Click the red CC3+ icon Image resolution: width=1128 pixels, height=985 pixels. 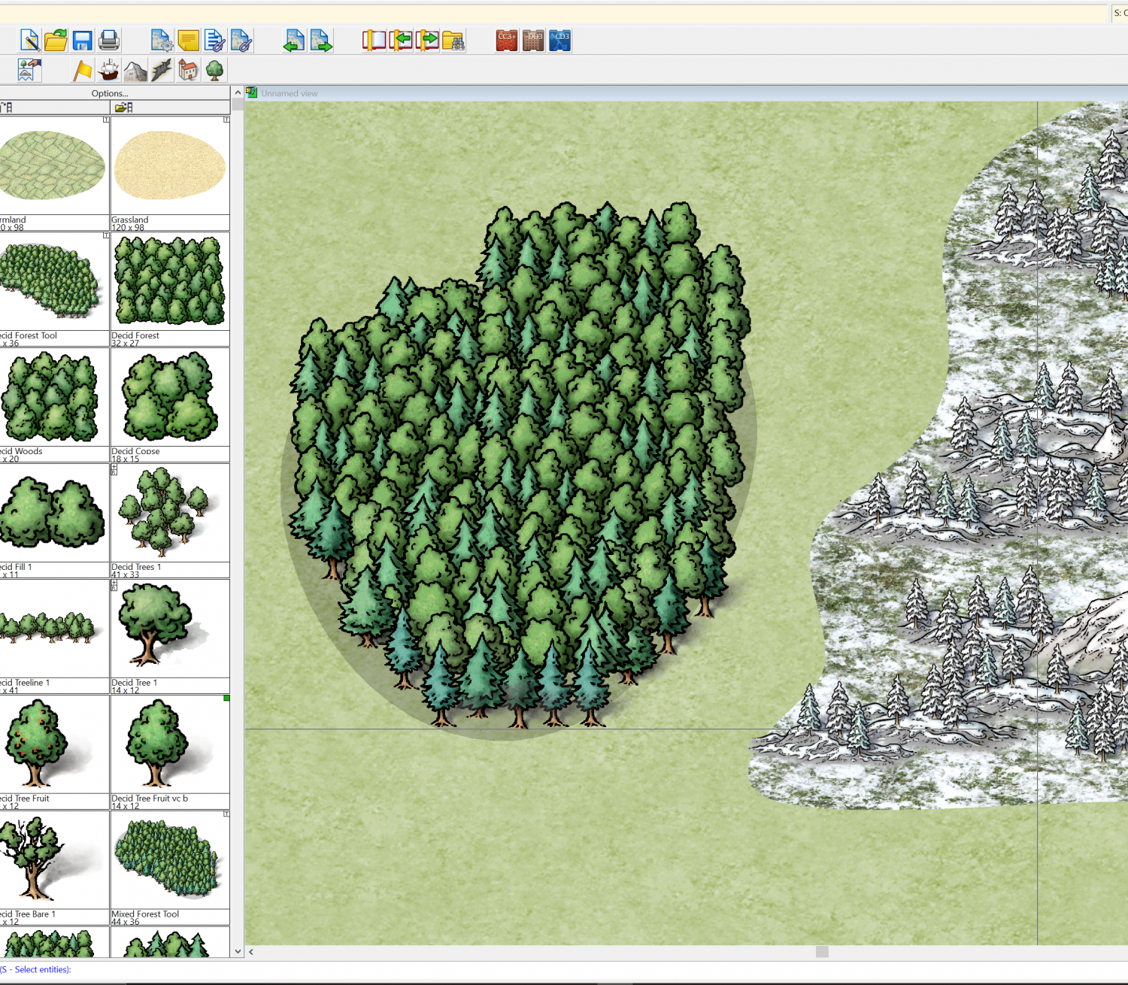click(506, 41)
